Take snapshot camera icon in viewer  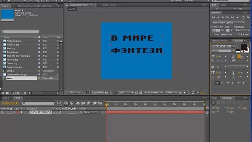pyautogui.click(x=106, y=93)
